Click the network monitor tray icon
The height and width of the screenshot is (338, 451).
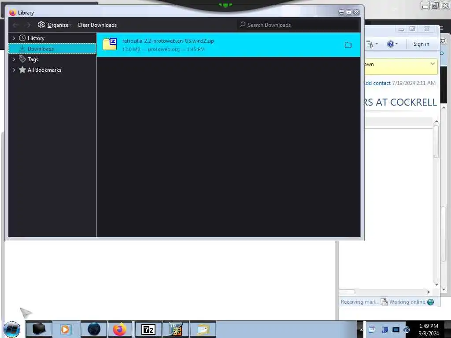tap(396, 329)
